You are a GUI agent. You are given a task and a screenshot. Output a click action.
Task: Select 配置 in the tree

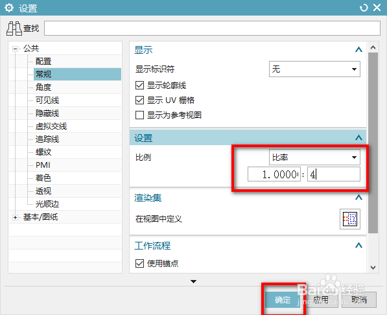tap(43, 61)
